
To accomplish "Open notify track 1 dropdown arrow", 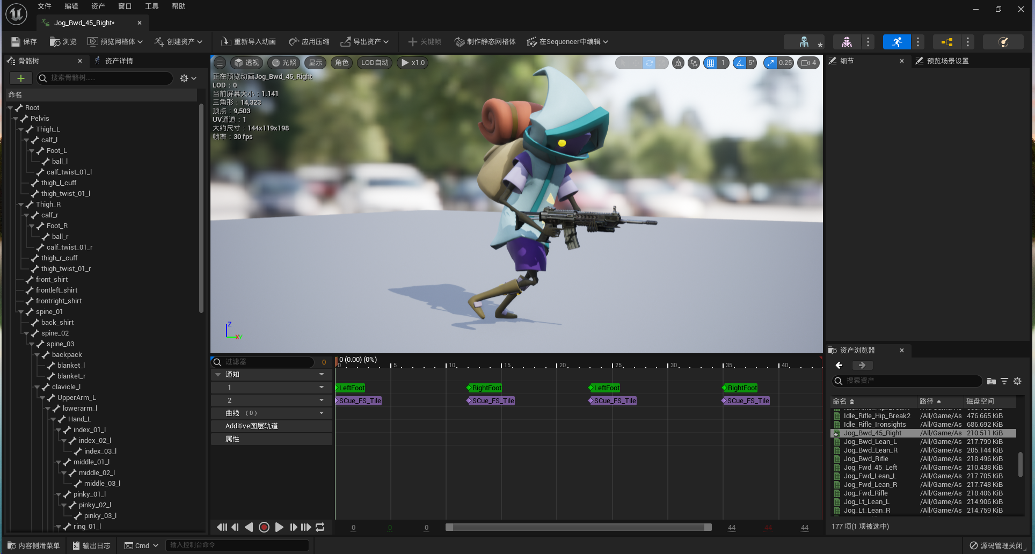I will [322, 388].
